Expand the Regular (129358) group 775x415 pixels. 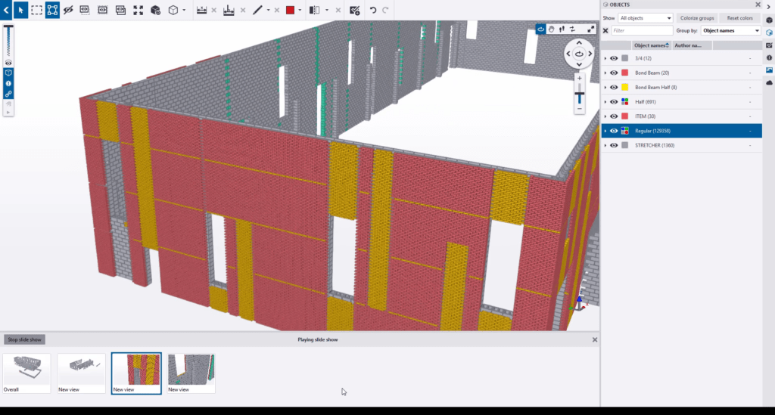(605, 131)
